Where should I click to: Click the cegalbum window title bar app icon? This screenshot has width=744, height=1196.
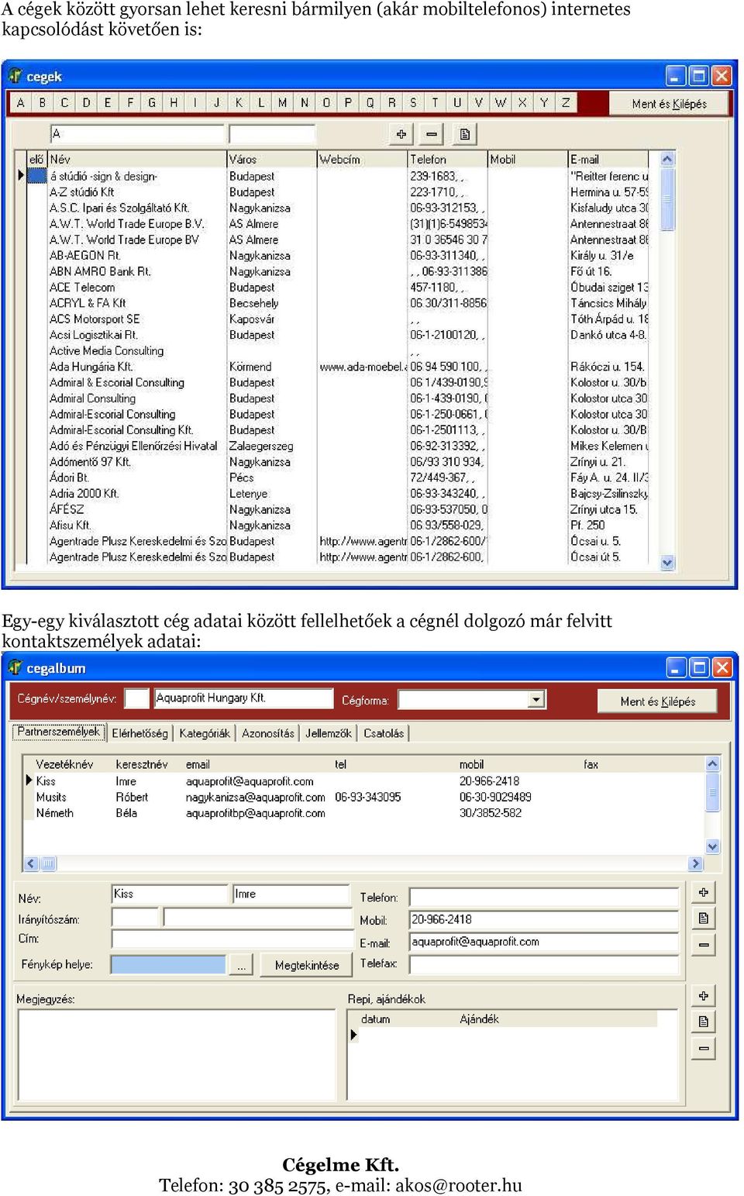[15, 667]
